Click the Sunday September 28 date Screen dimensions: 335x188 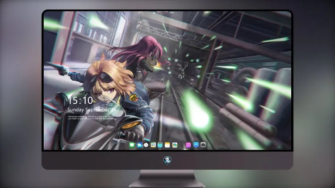(92, 110)
